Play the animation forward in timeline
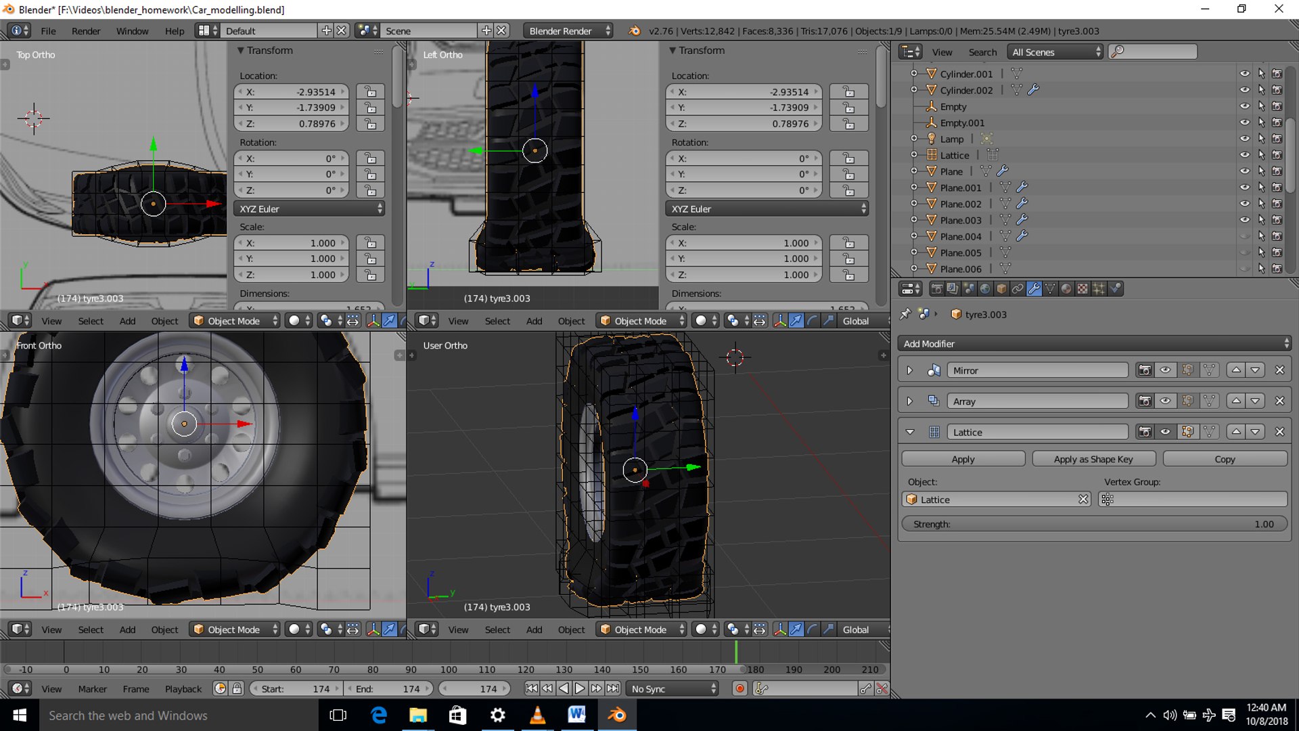 [580, 688]
